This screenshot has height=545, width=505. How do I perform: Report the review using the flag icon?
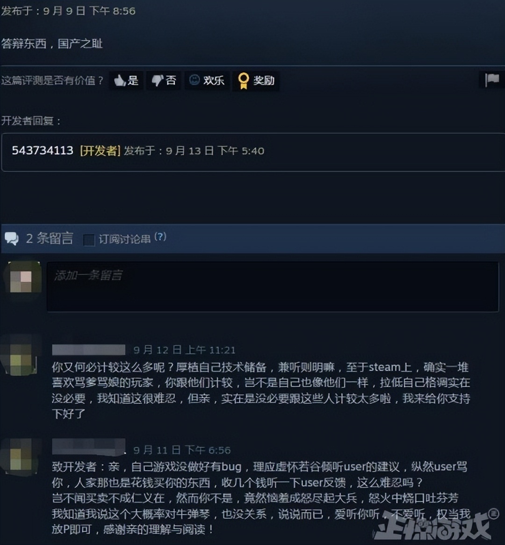(492, 79)
